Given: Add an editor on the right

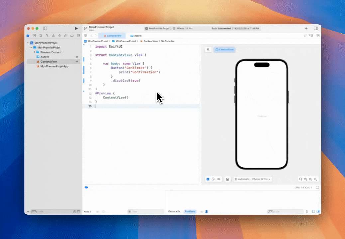Looking at the screenshot, I should point(318,36).
